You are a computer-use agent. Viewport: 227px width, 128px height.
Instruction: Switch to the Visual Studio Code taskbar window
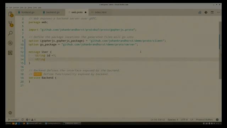click(x=72, y=123)
